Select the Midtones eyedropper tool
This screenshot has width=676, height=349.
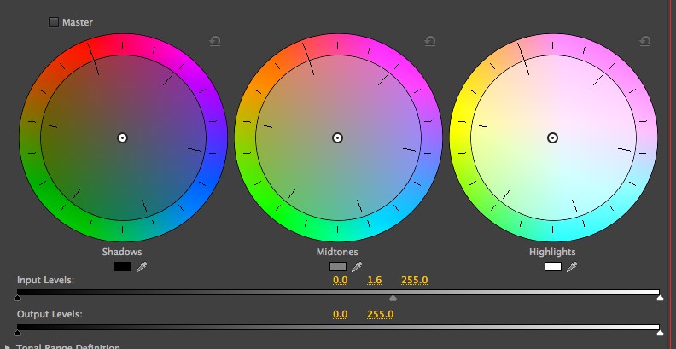pos(356,267)
